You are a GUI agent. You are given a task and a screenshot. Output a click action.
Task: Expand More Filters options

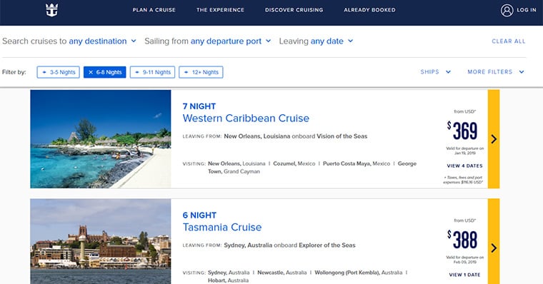tap(496, 72)
